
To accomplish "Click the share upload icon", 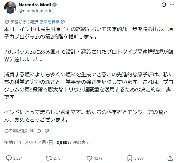I will pyautogui.click(x=170, y=158).
